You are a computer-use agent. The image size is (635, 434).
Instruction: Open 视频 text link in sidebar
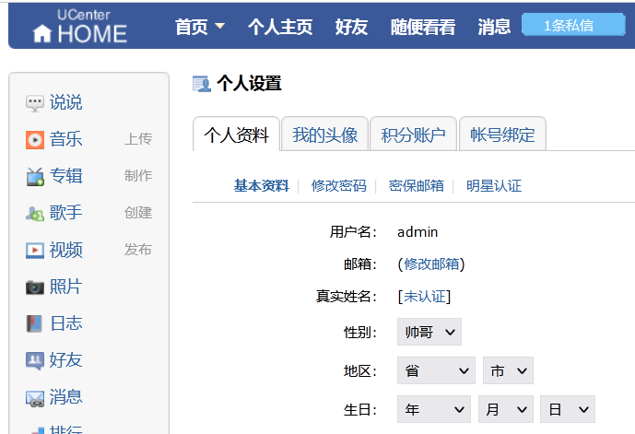[x=66, y=250]
